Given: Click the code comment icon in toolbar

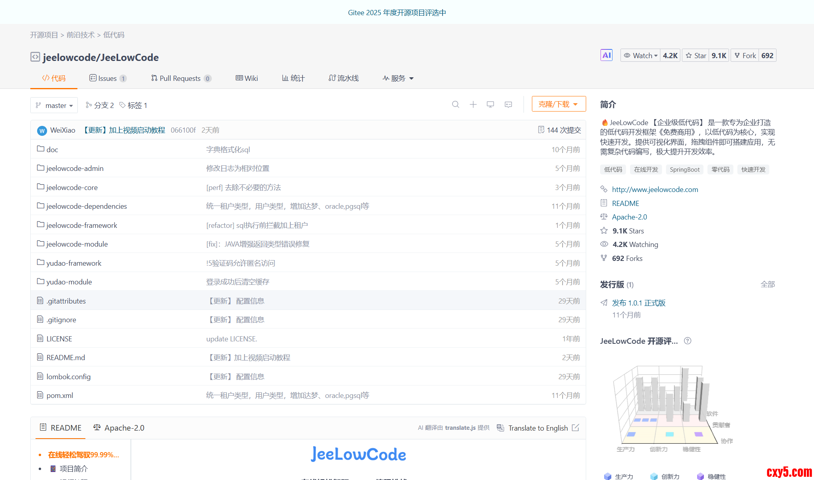Looking at the screenshot, I should 508,104.
